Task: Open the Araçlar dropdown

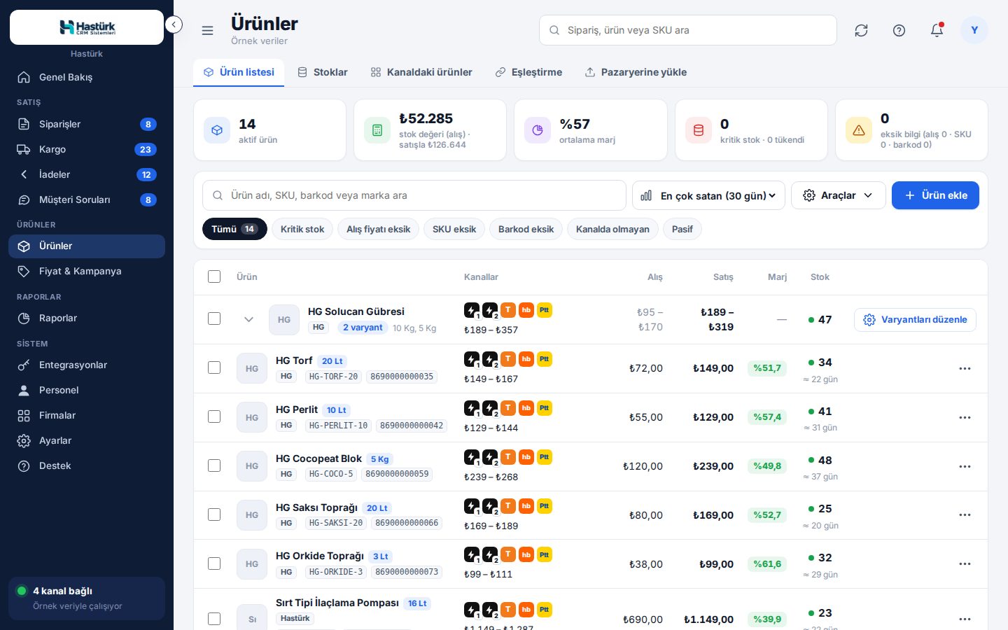Action: (838, 195)
